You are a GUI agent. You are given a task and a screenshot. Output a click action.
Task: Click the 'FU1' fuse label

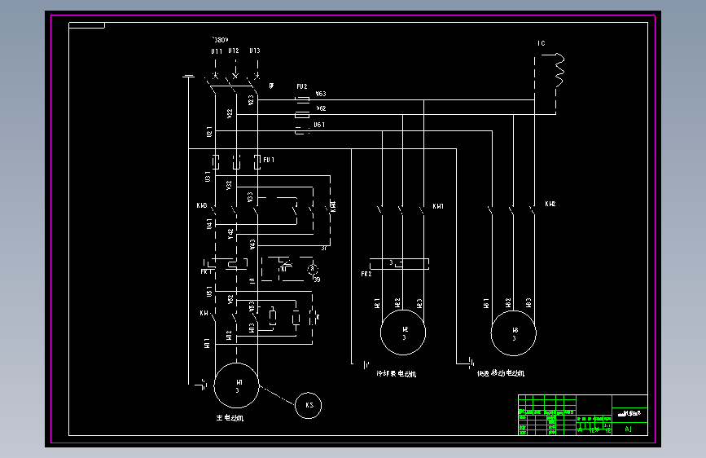pyautogui.click(x=269, y=160)
